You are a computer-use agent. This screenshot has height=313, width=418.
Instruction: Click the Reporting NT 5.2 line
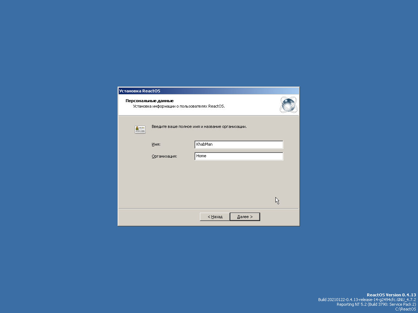(x=376, y=304)
